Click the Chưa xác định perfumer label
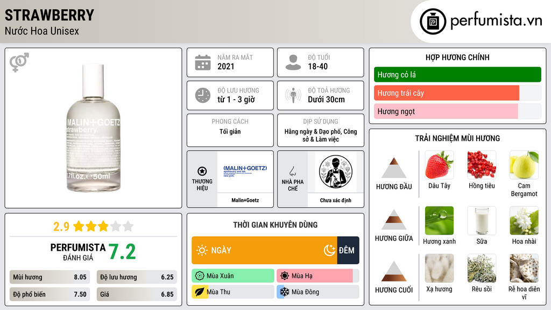551x310 pixels. coord(335,200)
